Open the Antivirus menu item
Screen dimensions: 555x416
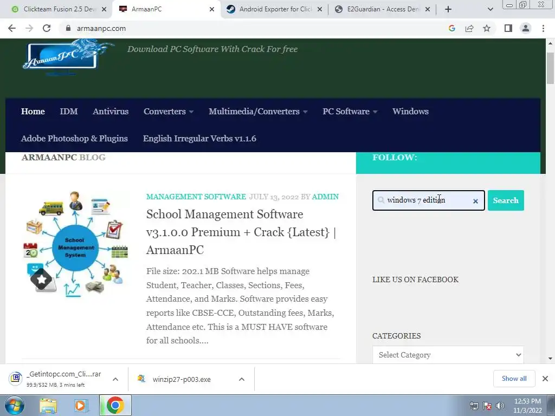pyautogui.click(x=111, y=112)
